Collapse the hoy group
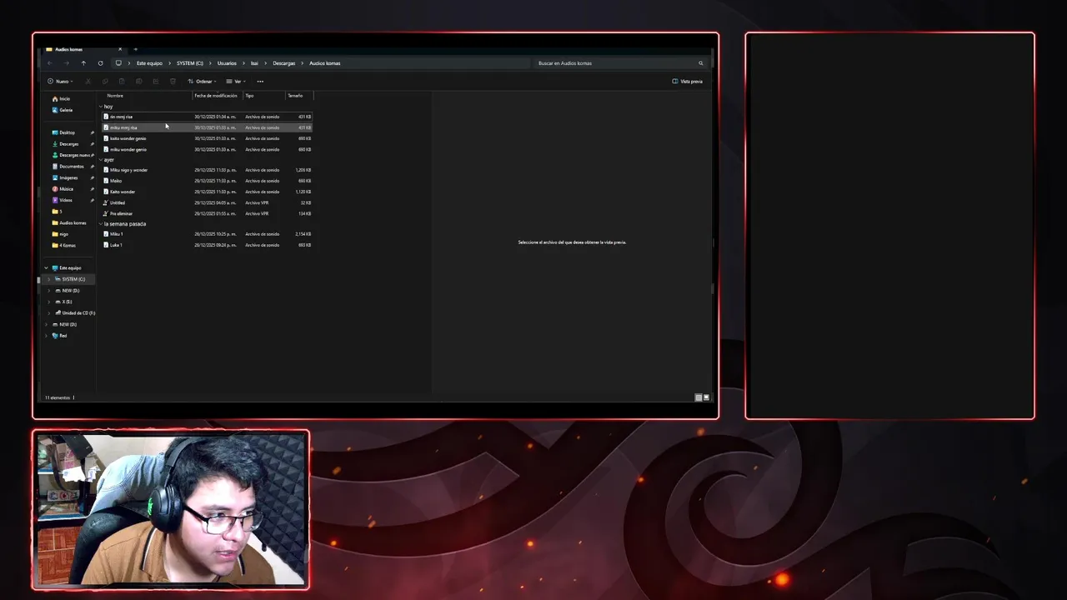1067x600 pixels. pos(101,107)
